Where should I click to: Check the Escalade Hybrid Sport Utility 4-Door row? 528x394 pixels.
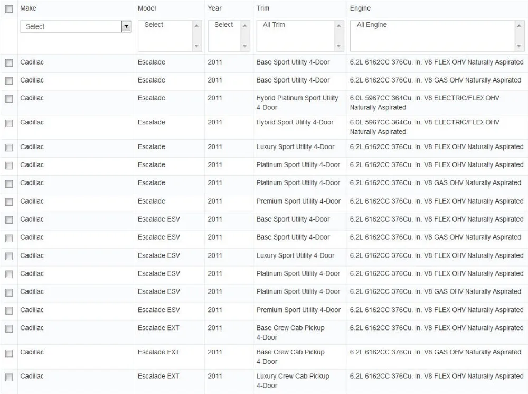click(9, 123)
